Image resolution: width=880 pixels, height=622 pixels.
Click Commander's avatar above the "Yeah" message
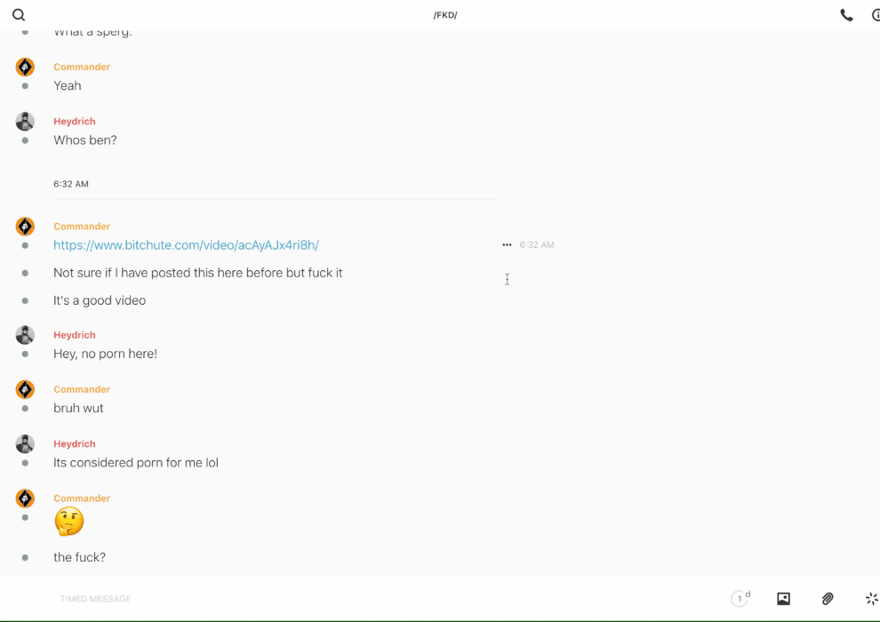click(x=25, y=67)
